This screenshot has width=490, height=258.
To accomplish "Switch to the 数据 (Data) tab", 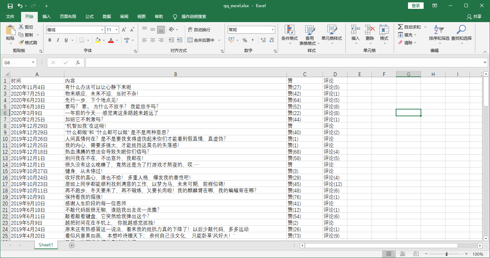I will pos(107,17).
